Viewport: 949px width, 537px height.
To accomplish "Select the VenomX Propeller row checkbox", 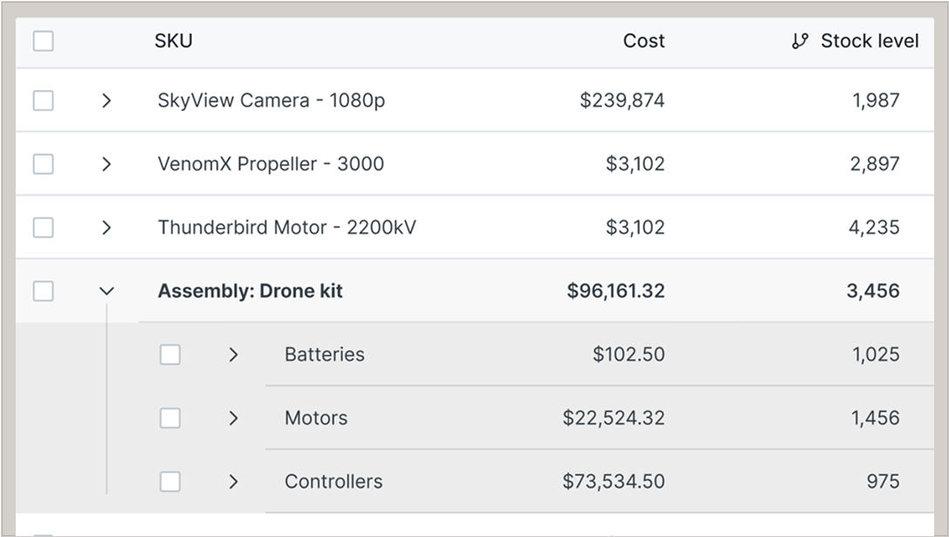I will 44,164.
